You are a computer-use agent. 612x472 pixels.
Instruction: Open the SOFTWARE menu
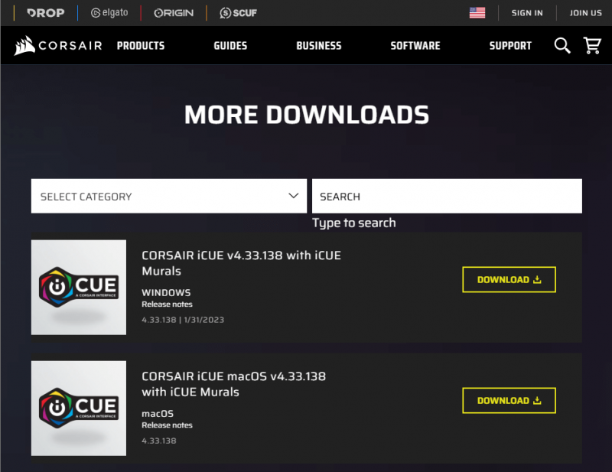point(415,46)
